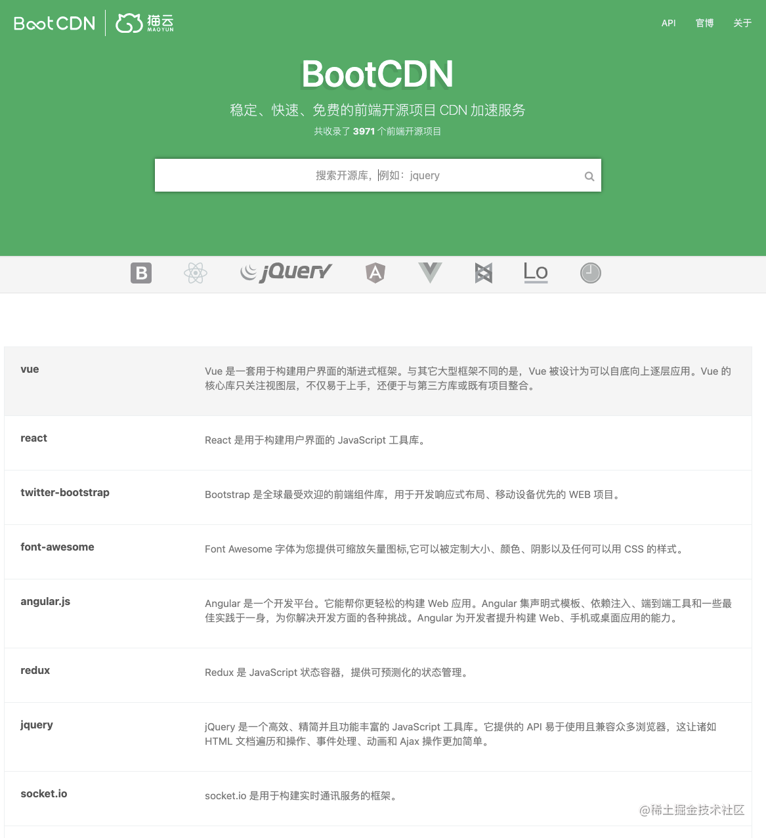Select the Bootstrap B icon
The image size is (766, 838).
pyautogui.click(x=141, y=273)
